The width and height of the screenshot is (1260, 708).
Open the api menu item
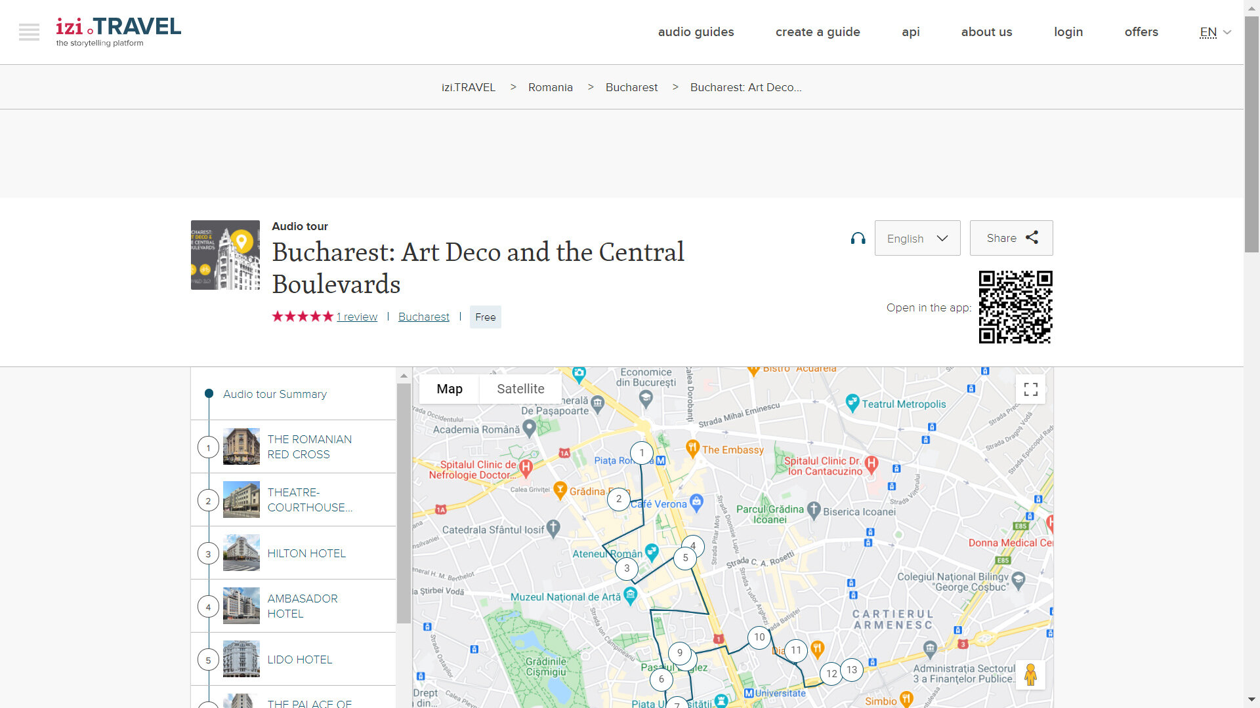coord(911,32)
